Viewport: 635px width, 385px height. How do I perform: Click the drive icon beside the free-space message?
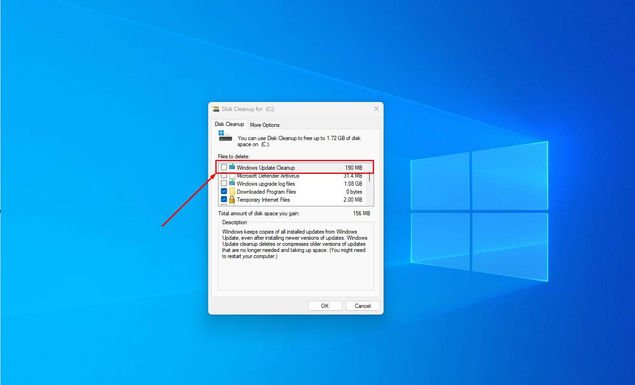[x=225, y=136]
